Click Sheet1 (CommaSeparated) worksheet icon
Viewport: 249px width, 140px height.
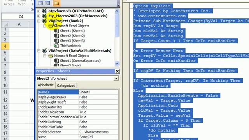[56, 61]
